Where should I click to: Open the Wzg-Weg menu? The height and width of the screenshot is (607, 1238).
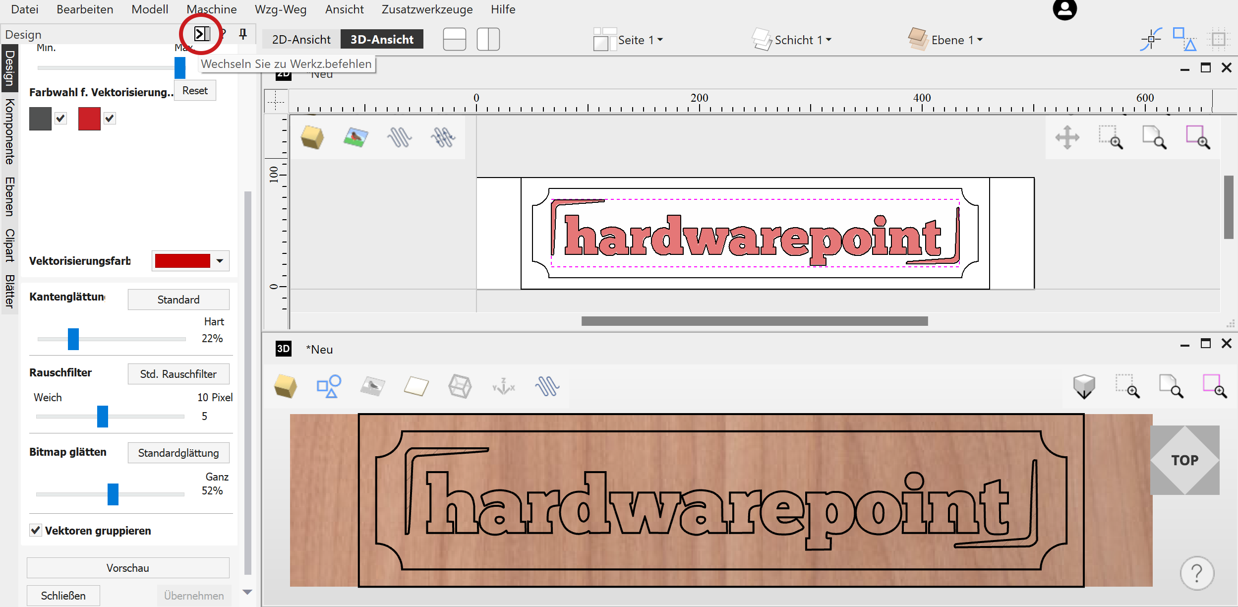click(x=281, y=9)
